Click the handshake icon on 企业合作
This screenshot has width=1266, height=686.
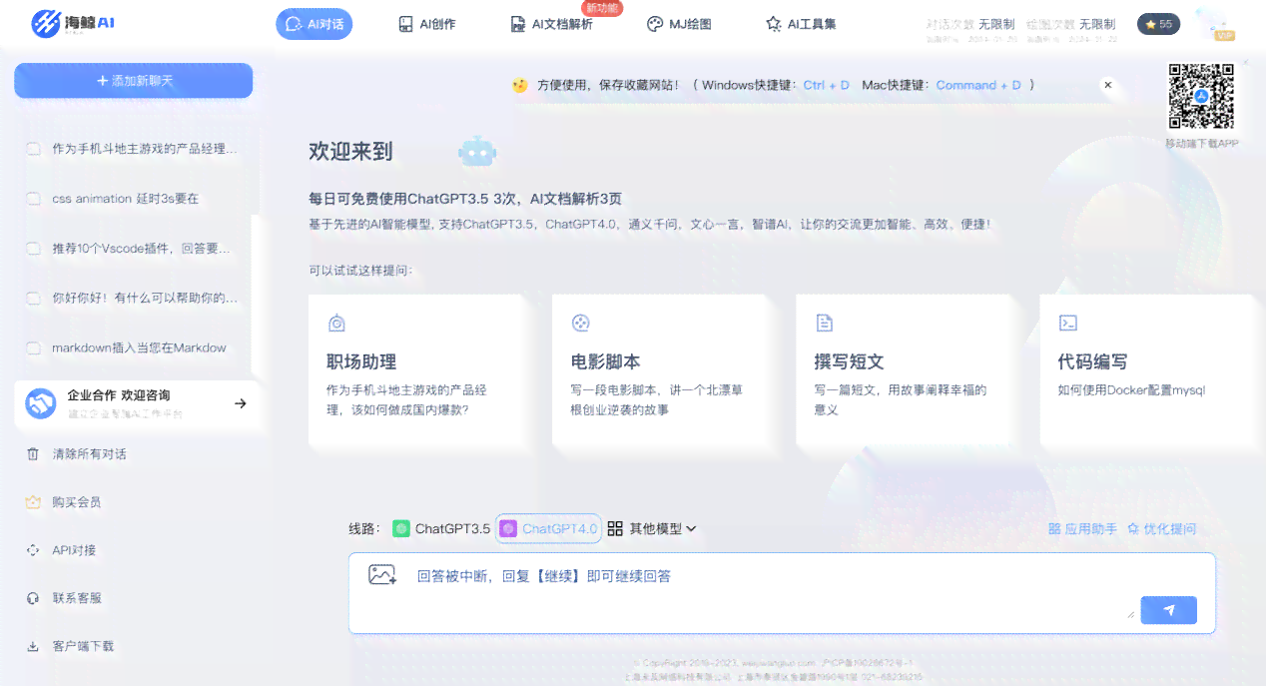click(41, 403)
